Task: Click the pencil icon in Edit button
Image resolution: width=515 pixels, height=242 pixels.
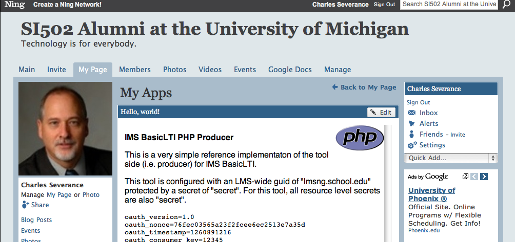Action: coord(373,113)
